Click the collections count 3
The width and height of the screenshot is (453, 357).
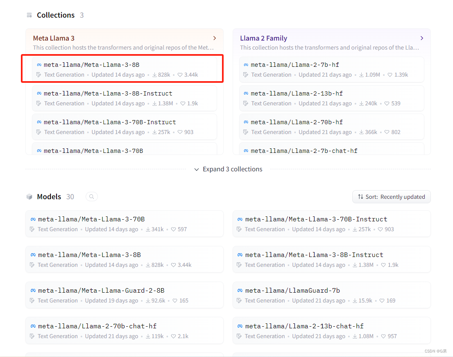click(x=82, y=15)
